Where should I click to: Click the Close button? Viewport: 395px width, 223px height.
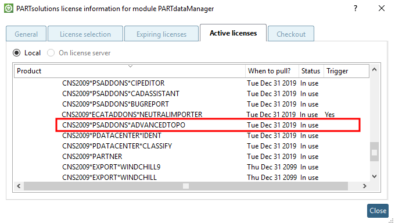[378, 211]
